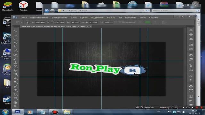Open the Adjustments panel icon

click(191, 55)
